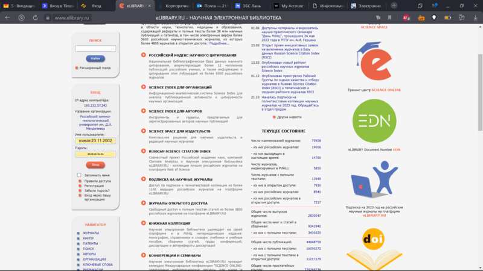Click bullet icon beside Книжная коллекция

144,223
